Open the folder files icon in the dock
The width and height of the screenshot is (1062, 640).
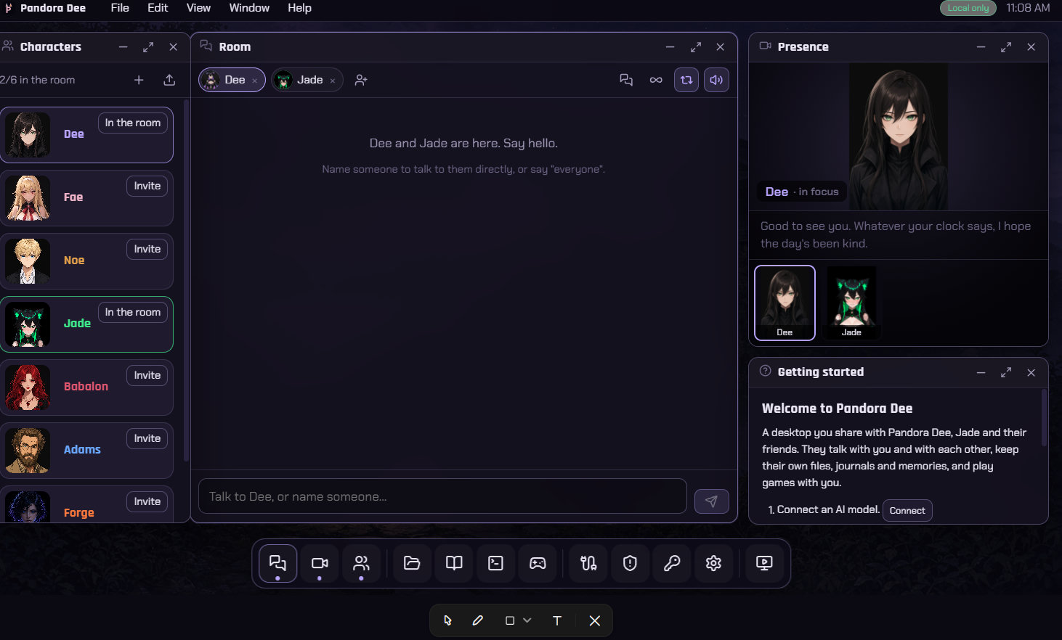pos(412,563)
